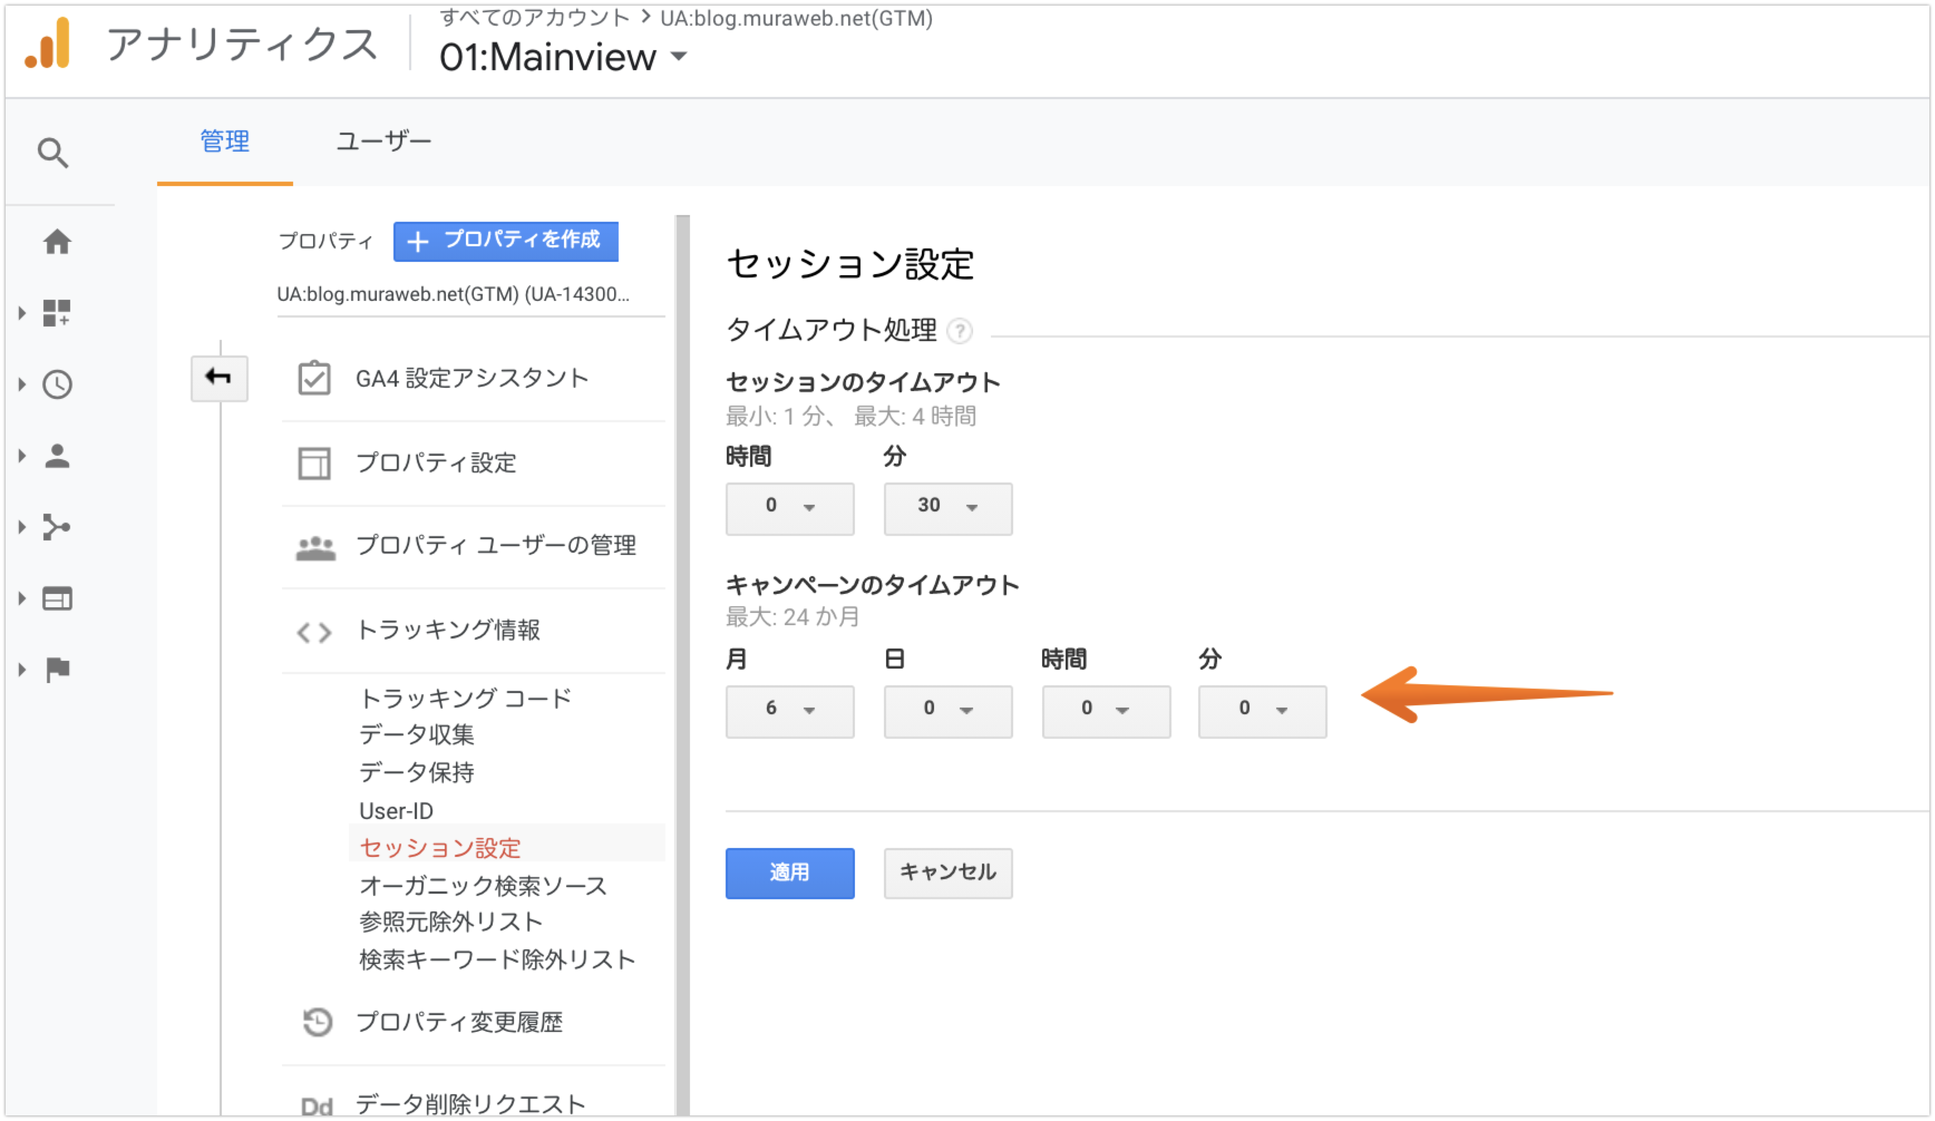Open Realtime reports clock icon
The width and height of the screenshot is (1935, 1121).
pos(57,384)
